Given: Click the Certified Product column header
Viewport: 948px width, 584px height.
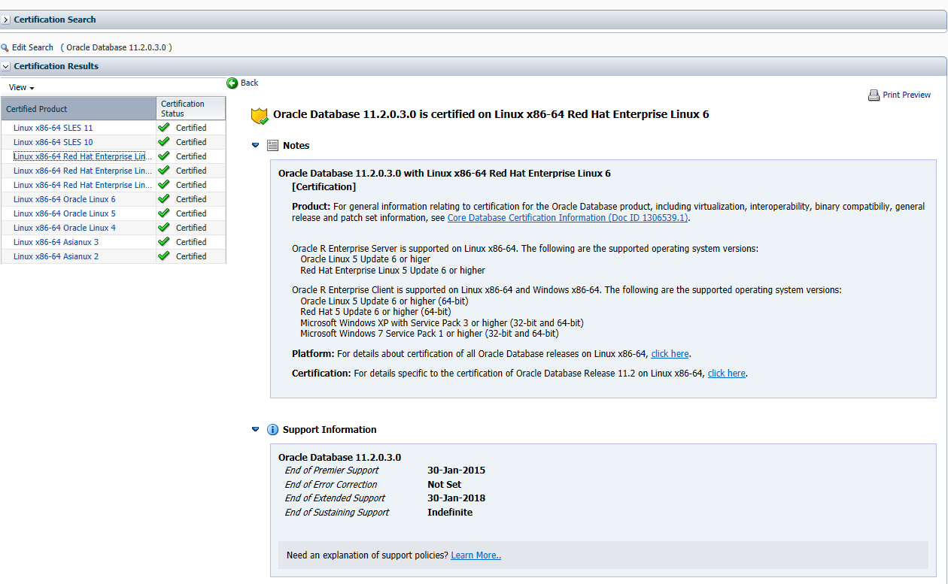Looking at the screenshot, I should [x=79, y=109].
